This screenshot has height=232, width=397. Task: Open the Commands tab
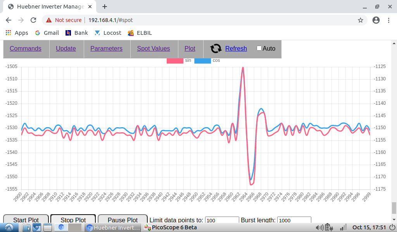click(26, 48)
